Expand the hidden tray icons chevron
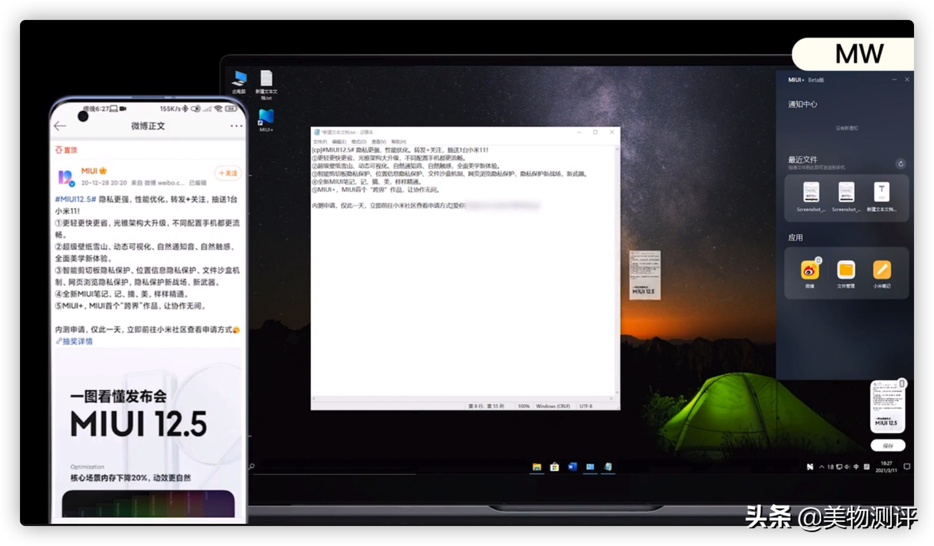934x546 pixels. click(821, 467)
